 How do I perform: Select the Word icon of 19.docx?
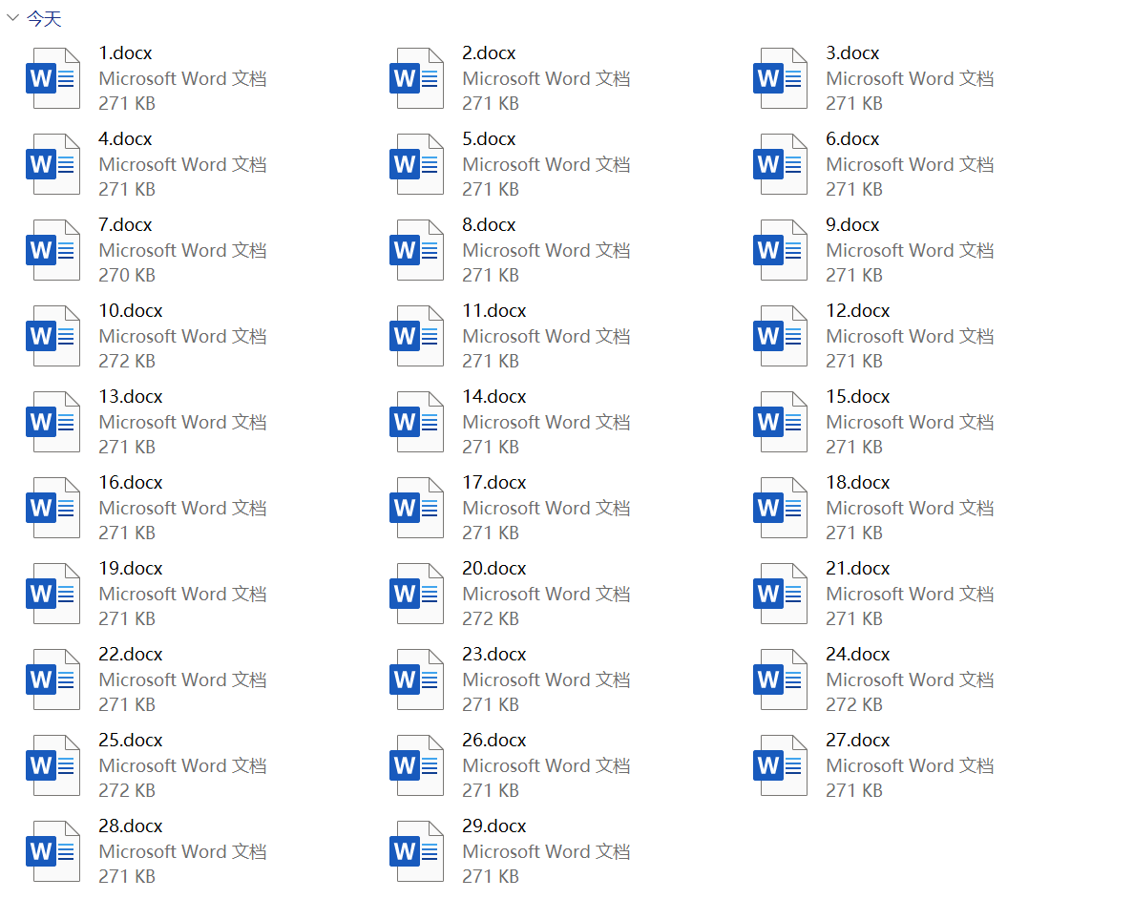(x=52, y=594)
